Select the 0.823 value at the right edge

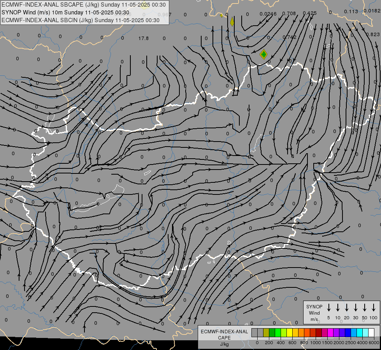coord(373,35)
